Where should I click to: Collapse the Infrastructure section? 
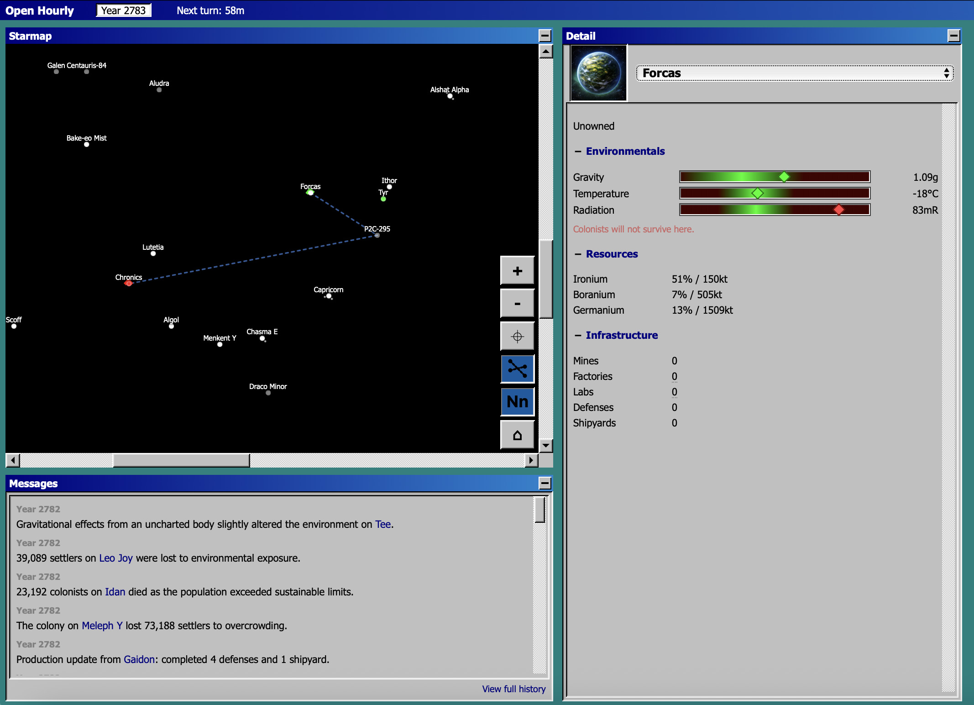[x=621, y=335]
